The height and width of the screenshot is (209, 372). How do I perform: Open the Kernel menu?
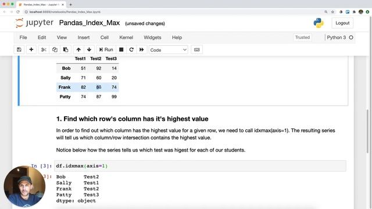tap(126, 37)
